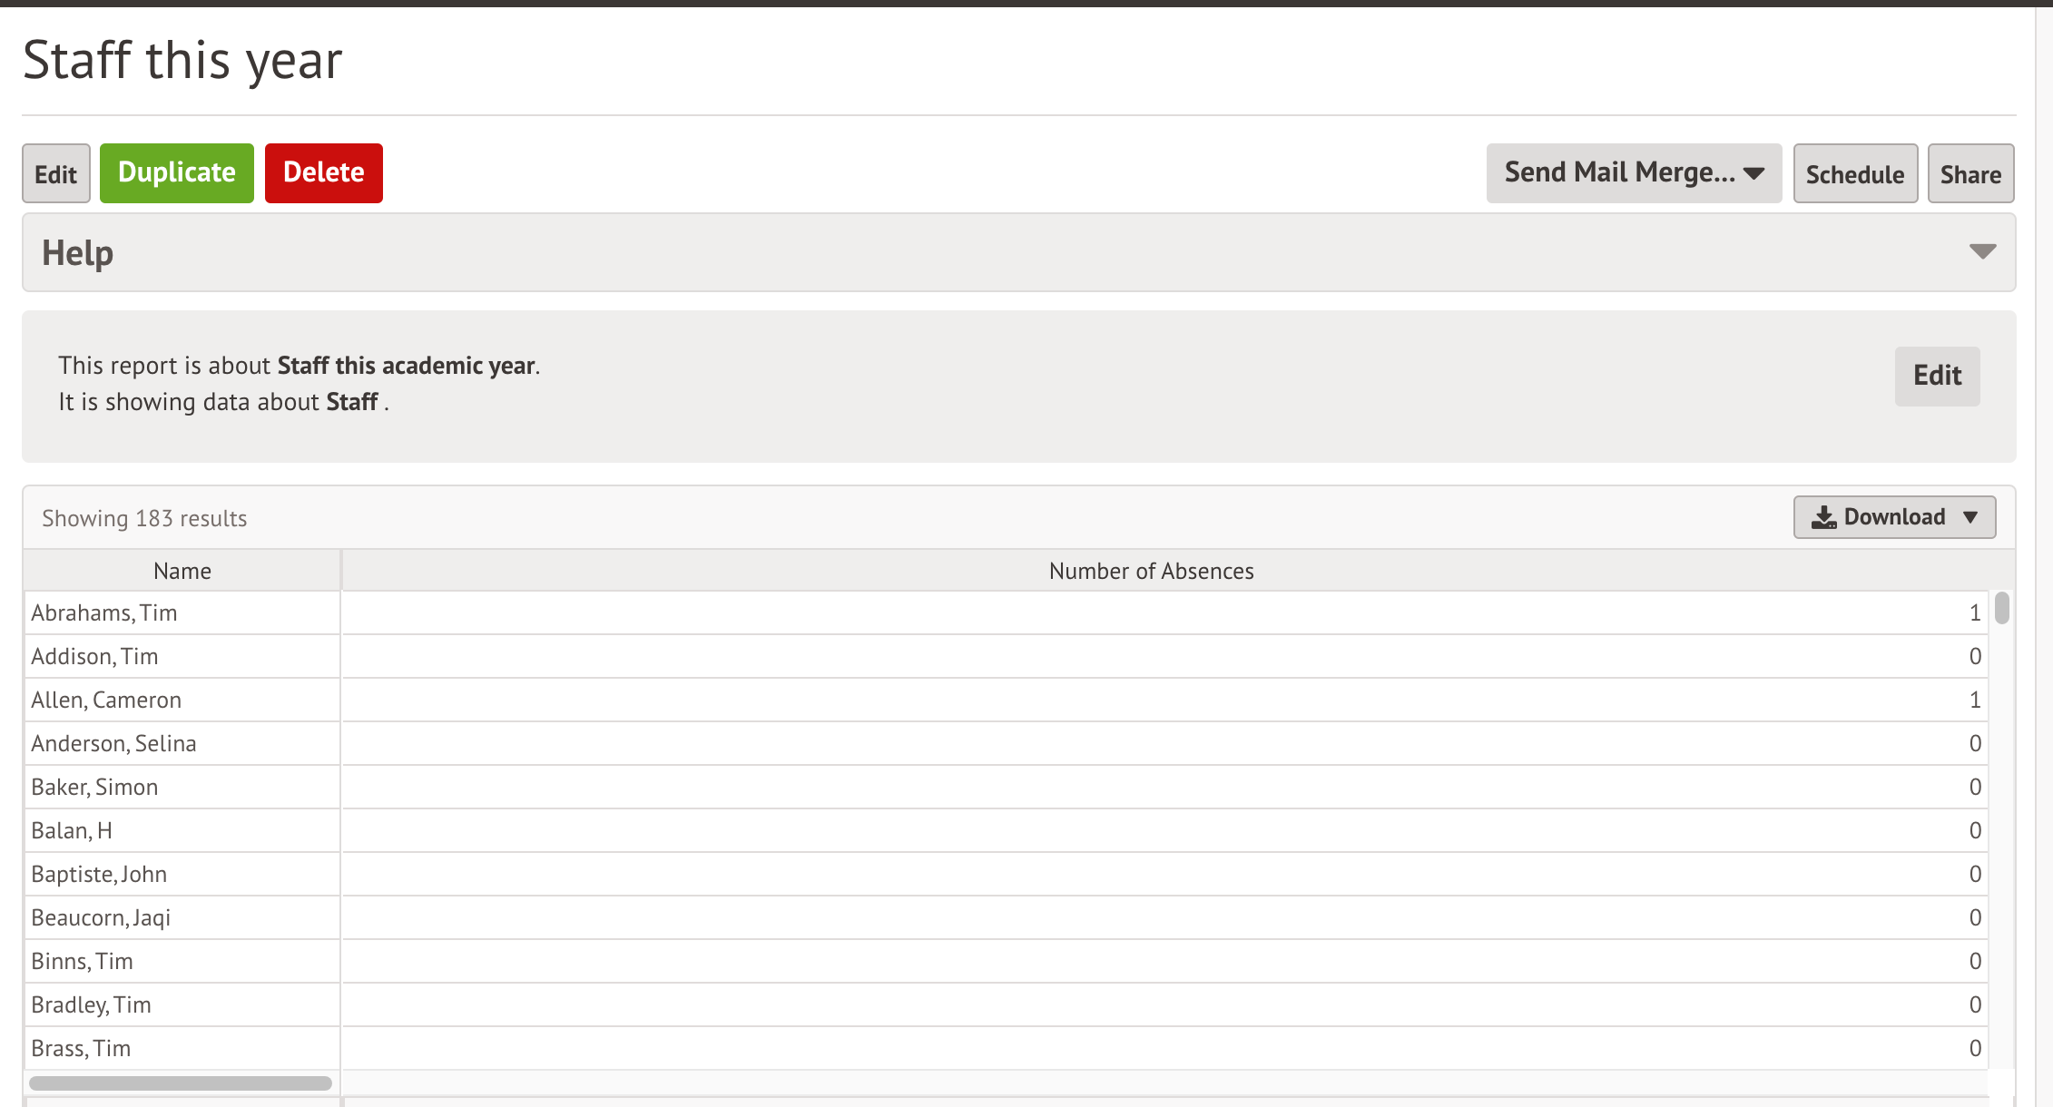Viewport: 2053px width, 1107px height.
Task: Open the Send Mail Merge dropdown
Action: click(1634, 172)
